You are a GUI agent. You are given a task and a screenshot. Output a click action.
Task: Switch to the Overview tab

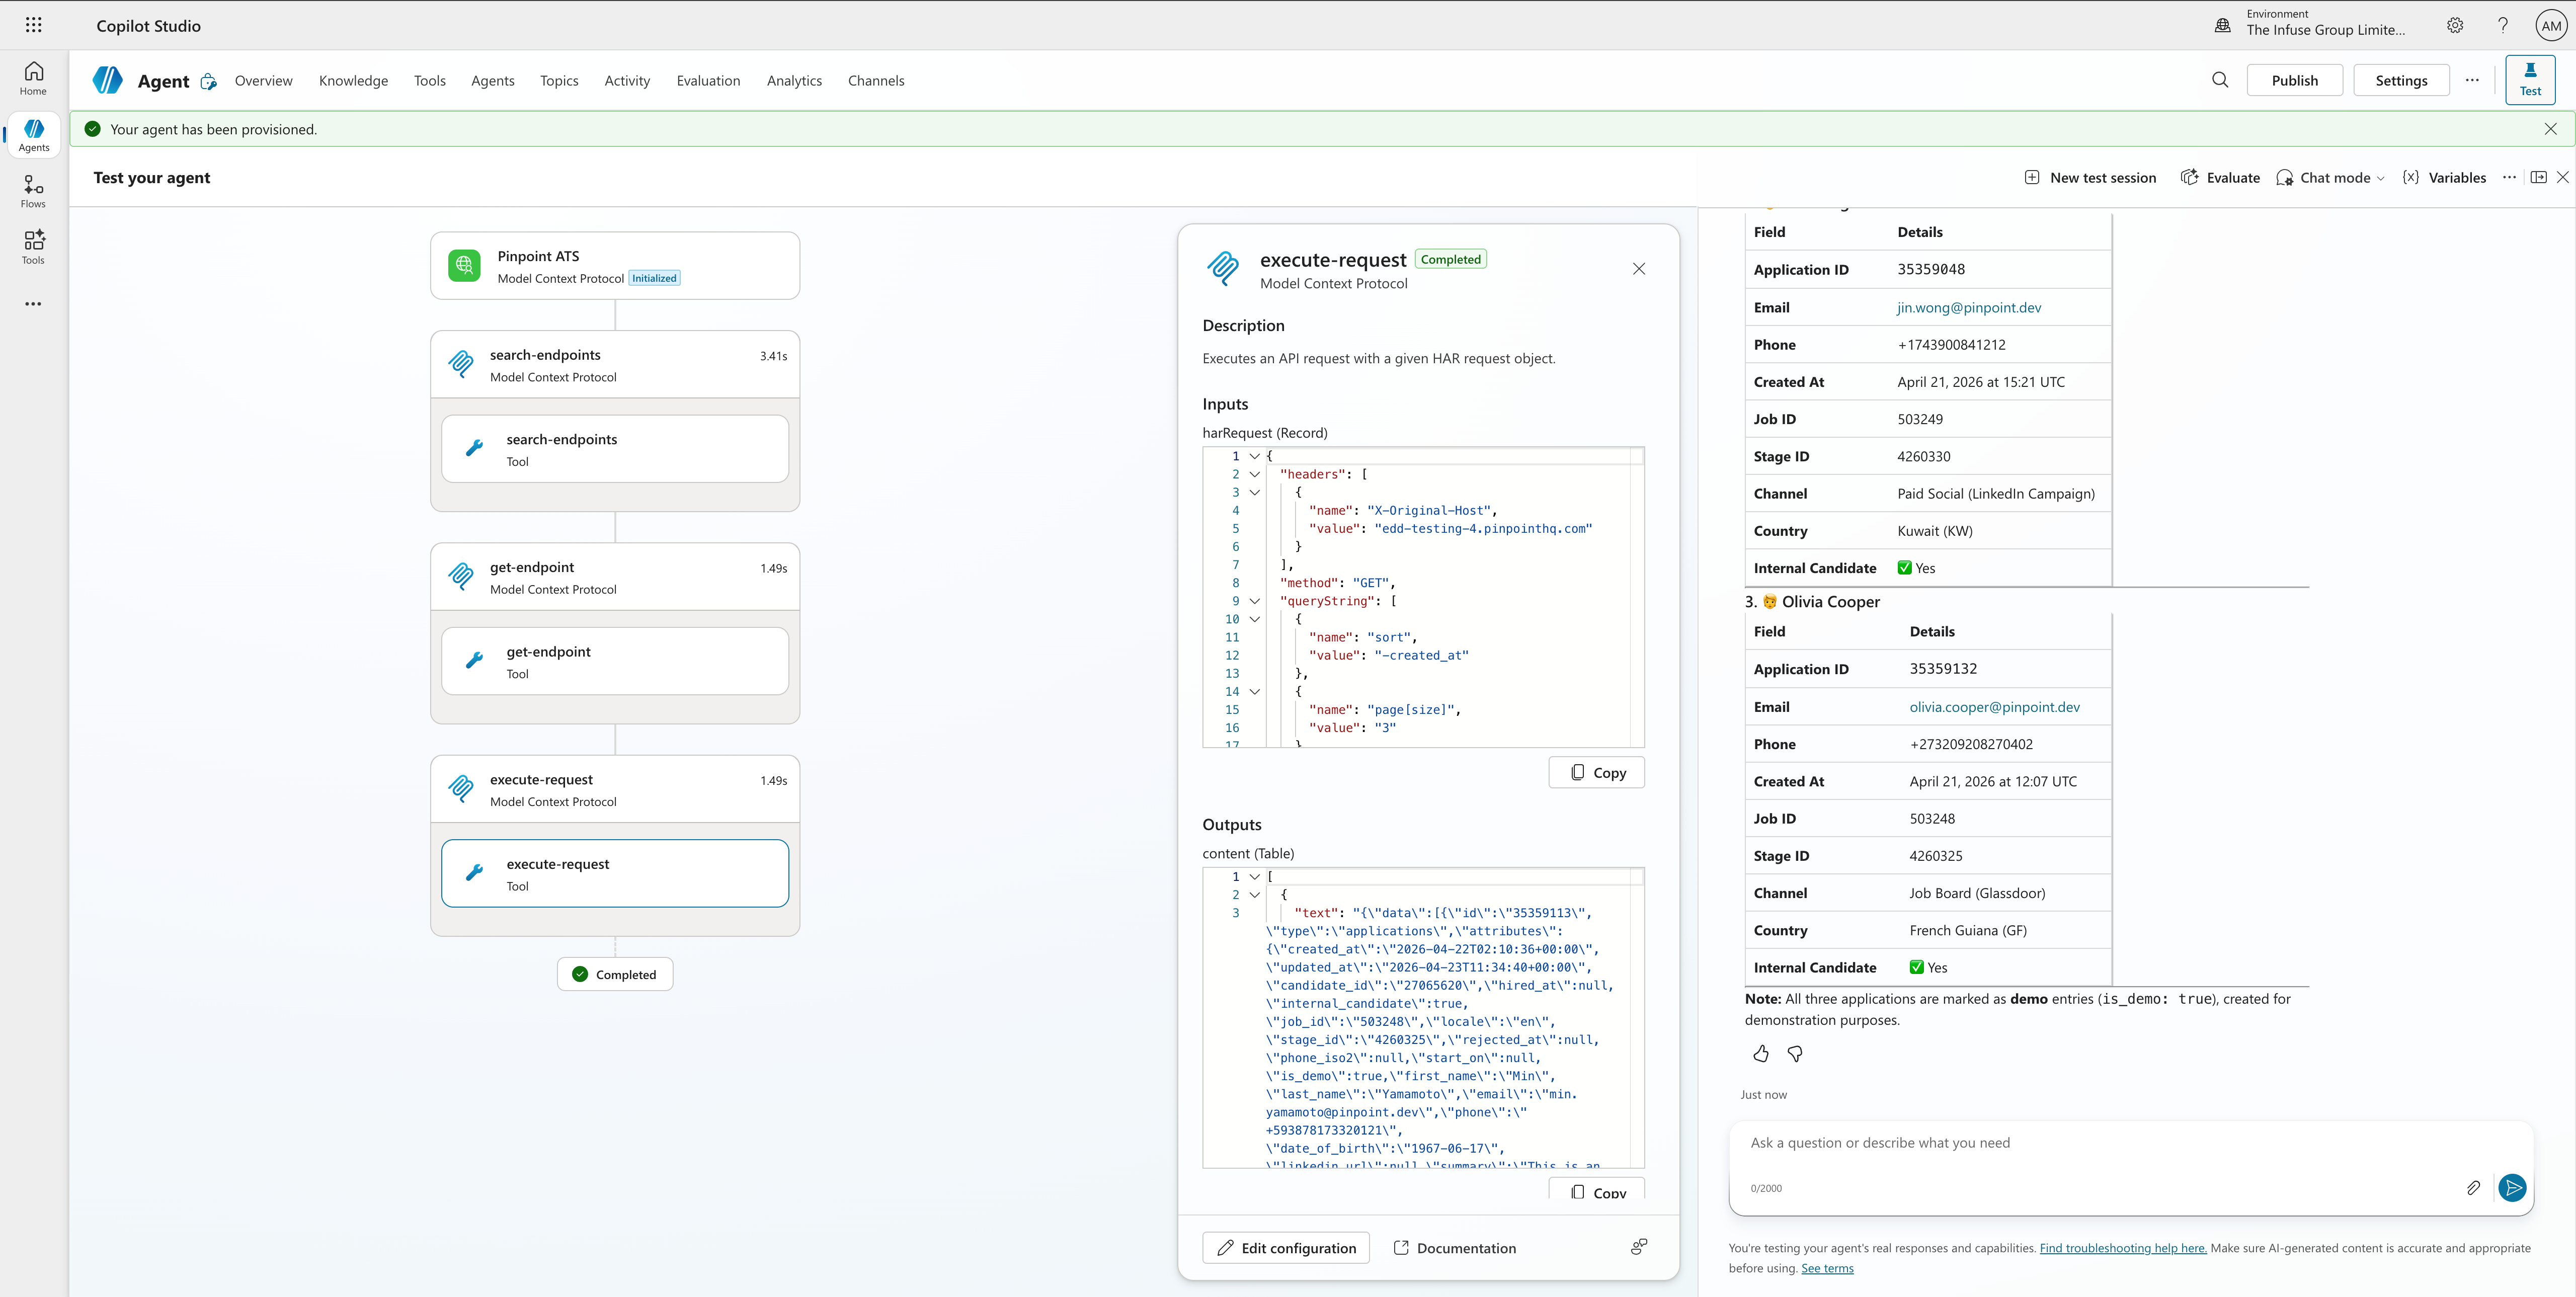click(x=264, y=81)
